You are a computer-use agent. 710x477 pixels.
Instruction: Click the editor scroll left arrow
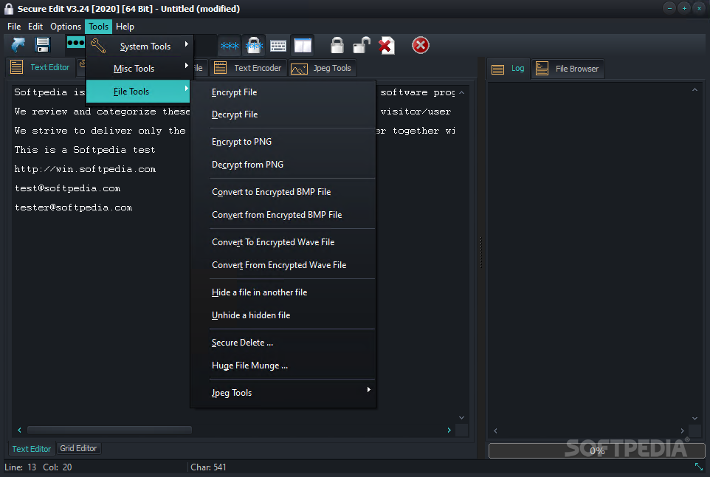pyautogui.click(x=19, y=430)
